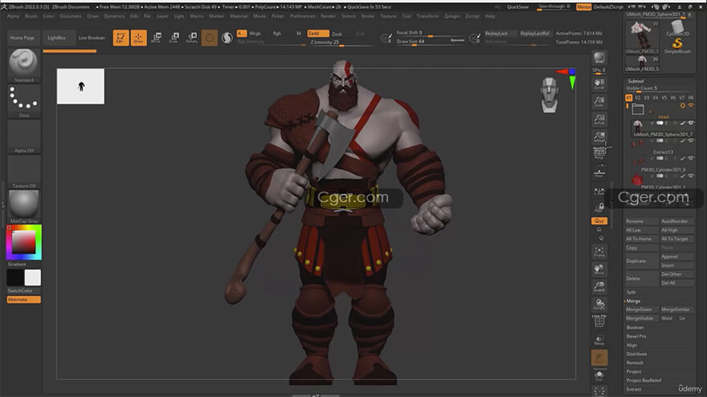Open the Brush menu
The image size is (707, 397).
tap(31, 16)
